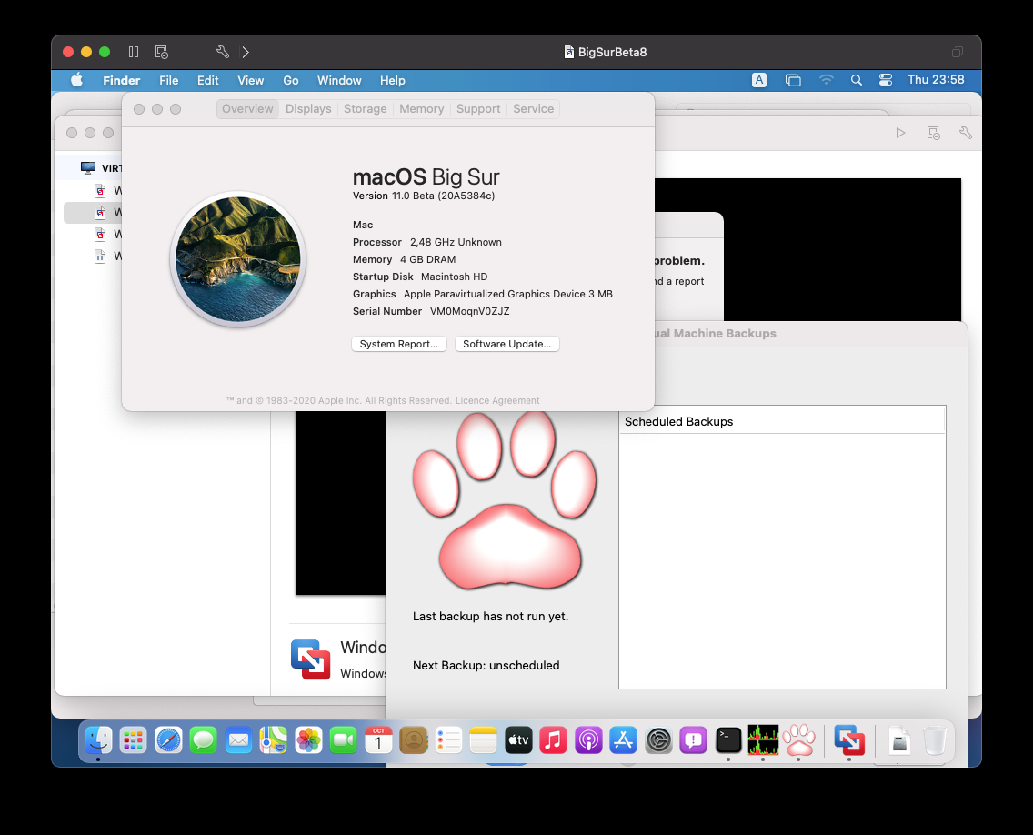Open Launchpad from the Dock
The image size is (1033, 835).
[133, 740]
